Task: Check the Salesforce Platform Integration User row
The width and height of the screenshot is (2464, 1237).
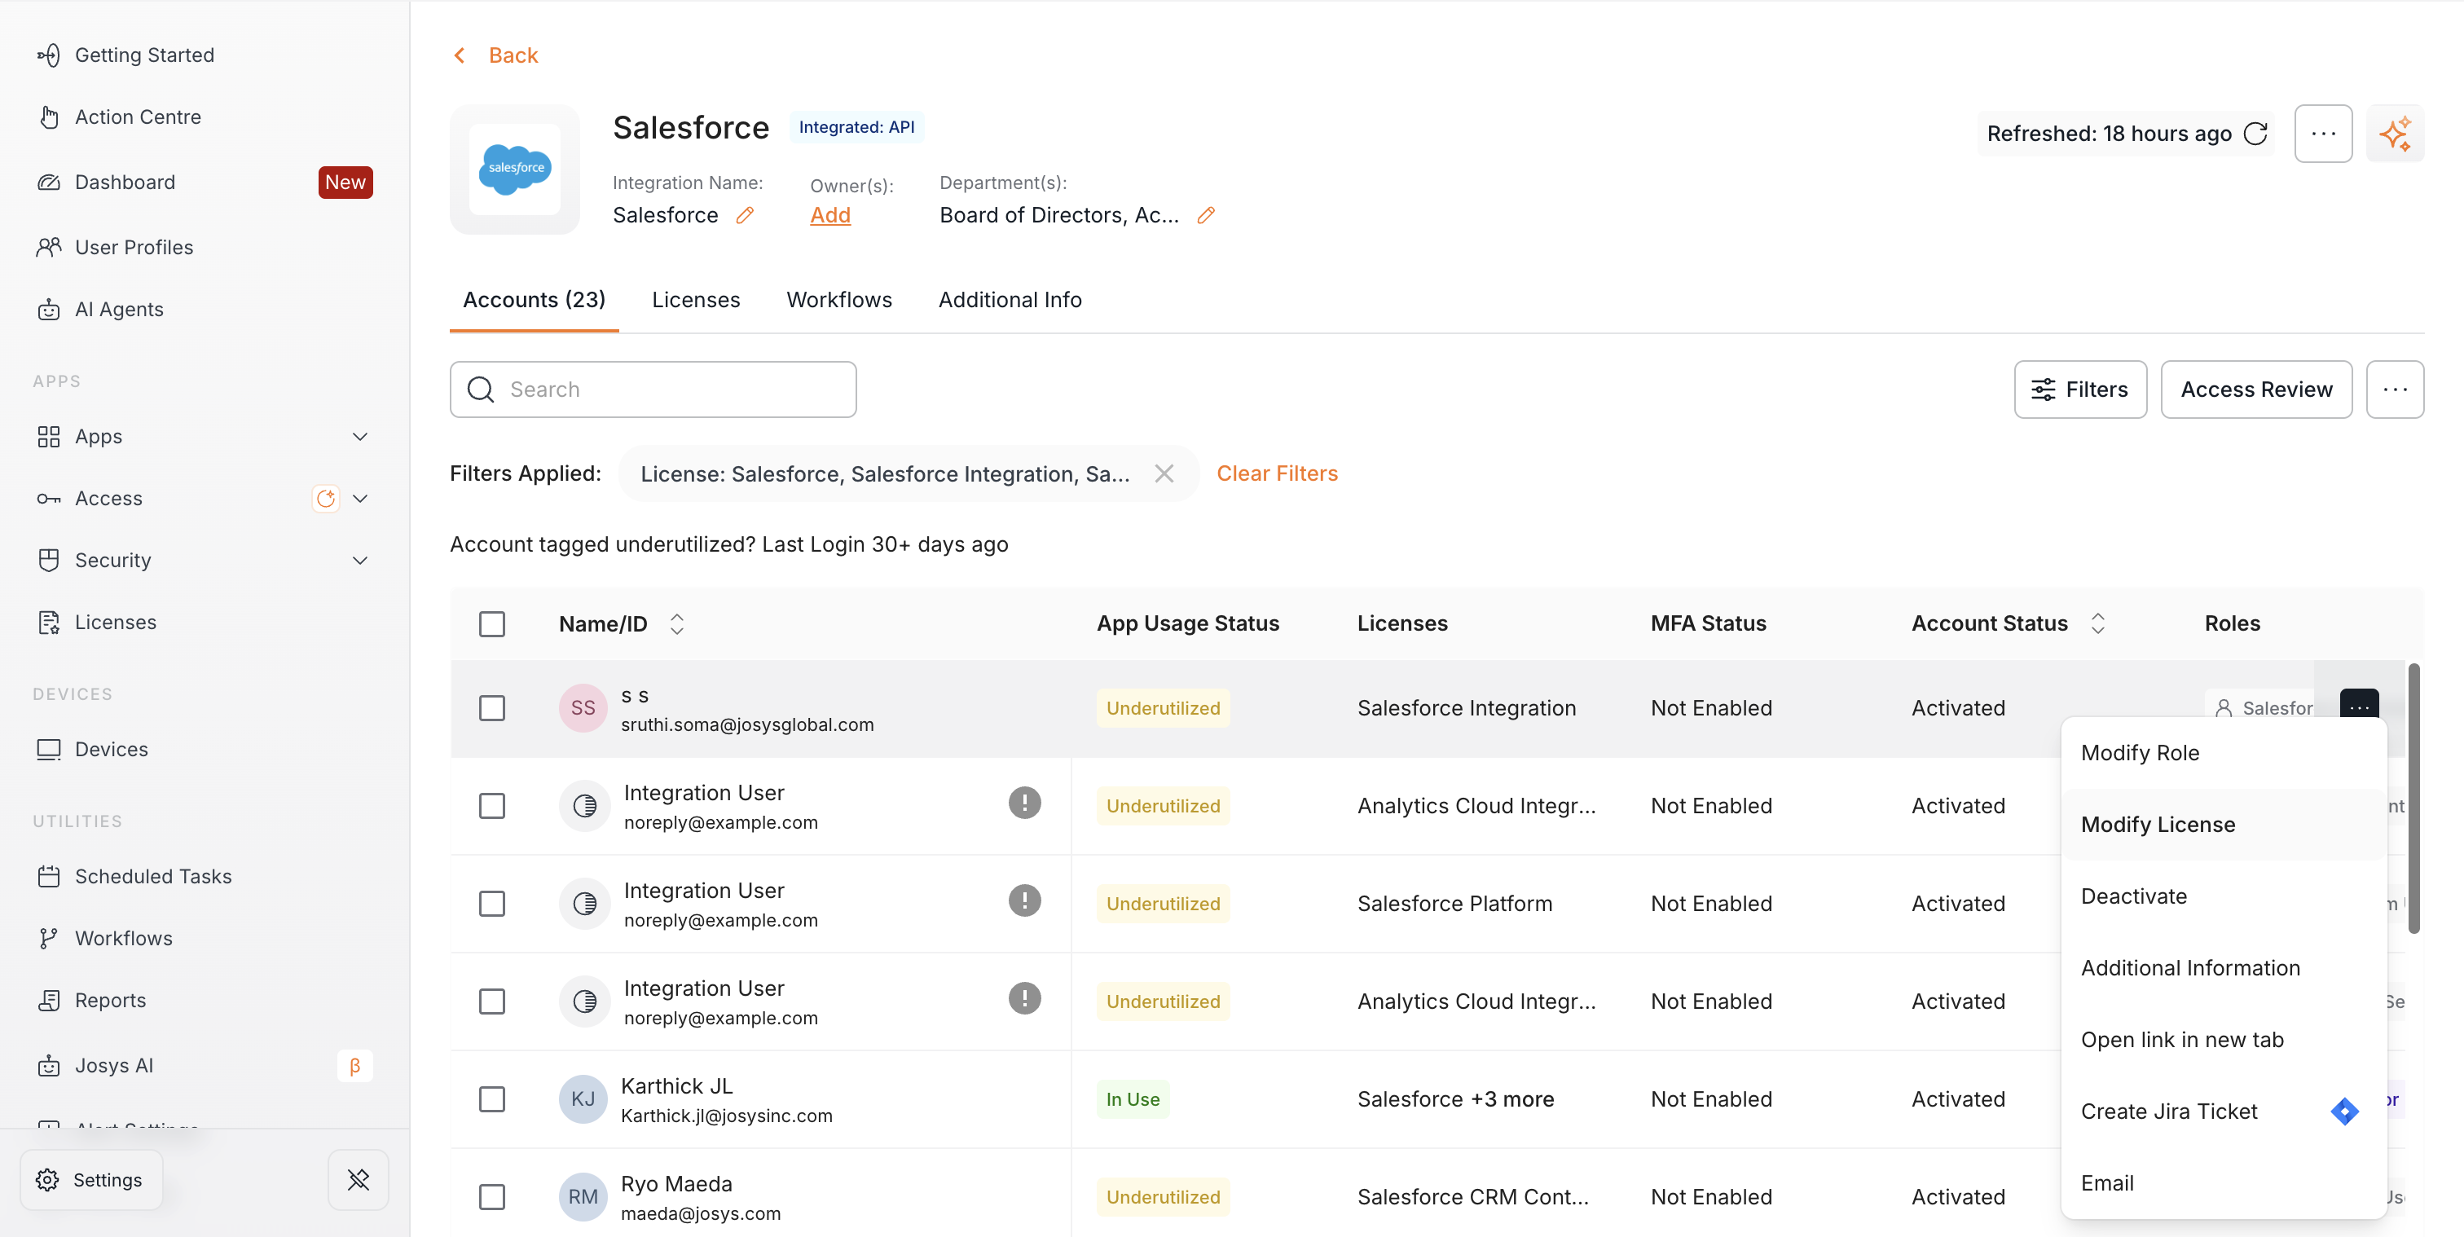Action: pos(493,903)
